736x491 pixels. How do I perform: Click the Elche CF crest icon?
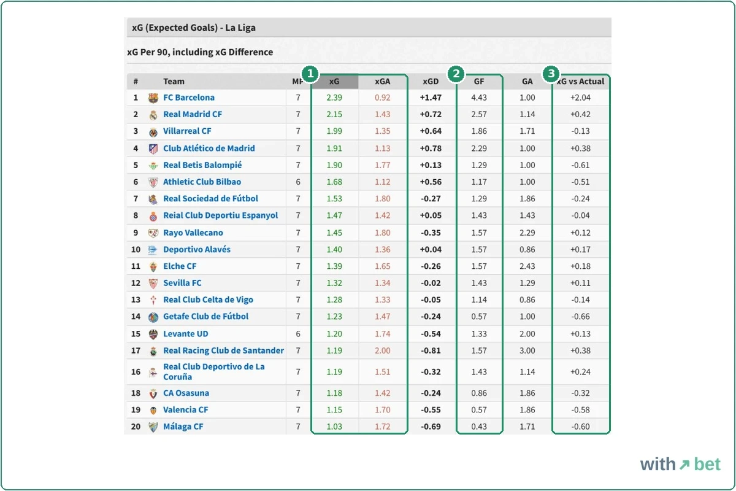tap(153, 266)
